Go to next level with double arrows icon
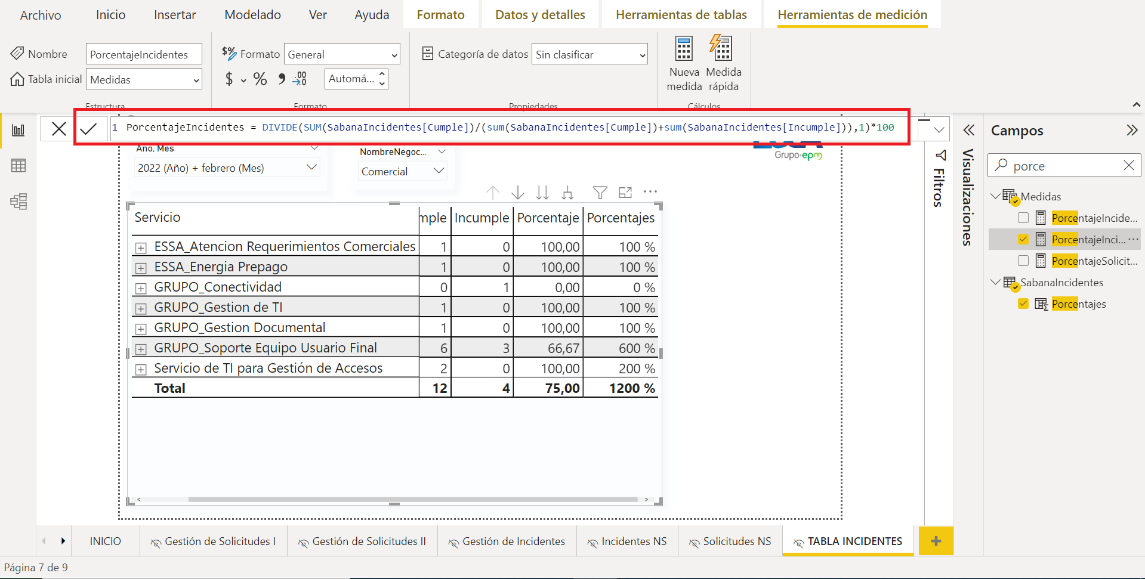The width and height of the screenshot is (1145, 579). pyautogui.click(x=542, y=193)
